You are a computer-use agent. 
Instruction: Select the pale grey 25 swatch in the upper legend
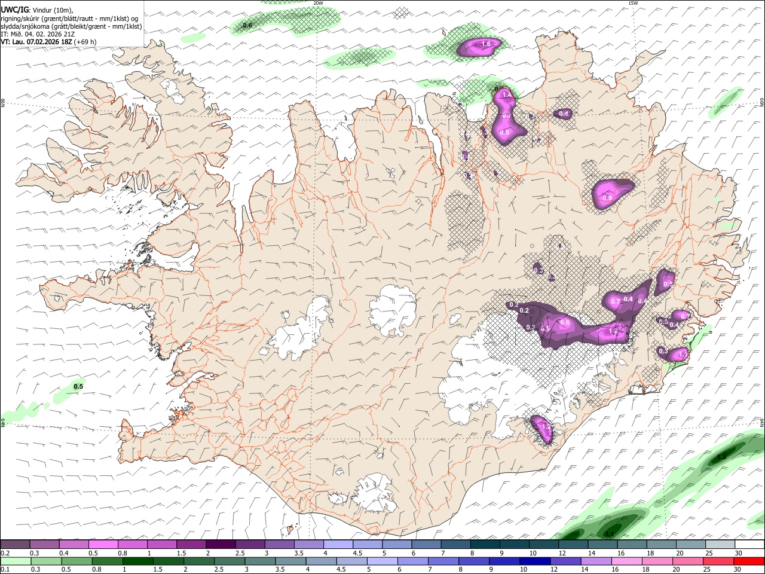click(x=720, y=545)
